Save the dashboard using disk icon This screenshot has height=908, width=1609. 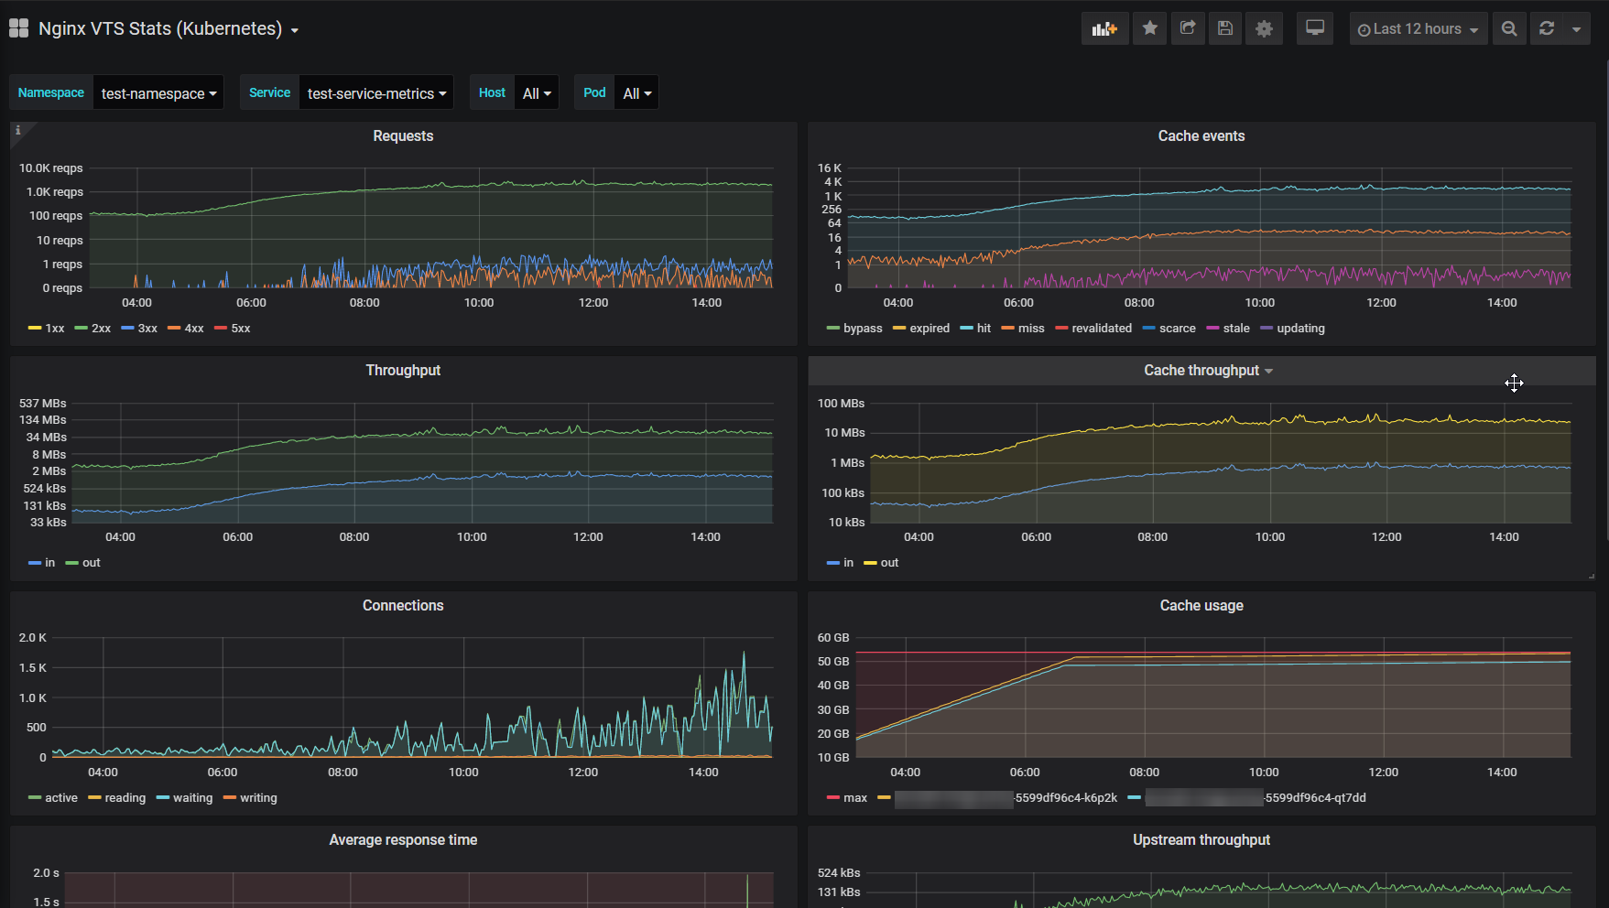pyautogui.click(x=1225, y=29)
